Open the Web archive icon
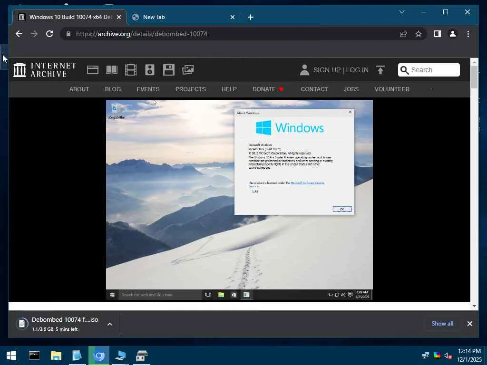 click(x=93, y=70)
